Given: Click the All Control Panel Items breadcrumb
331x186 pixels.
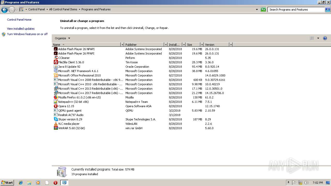Looking at the screenshot, I should pyautogui.click(x=63, y=9).
